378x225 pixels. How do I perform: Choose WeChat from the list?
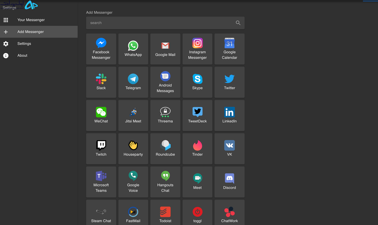(x=101, y=116)
